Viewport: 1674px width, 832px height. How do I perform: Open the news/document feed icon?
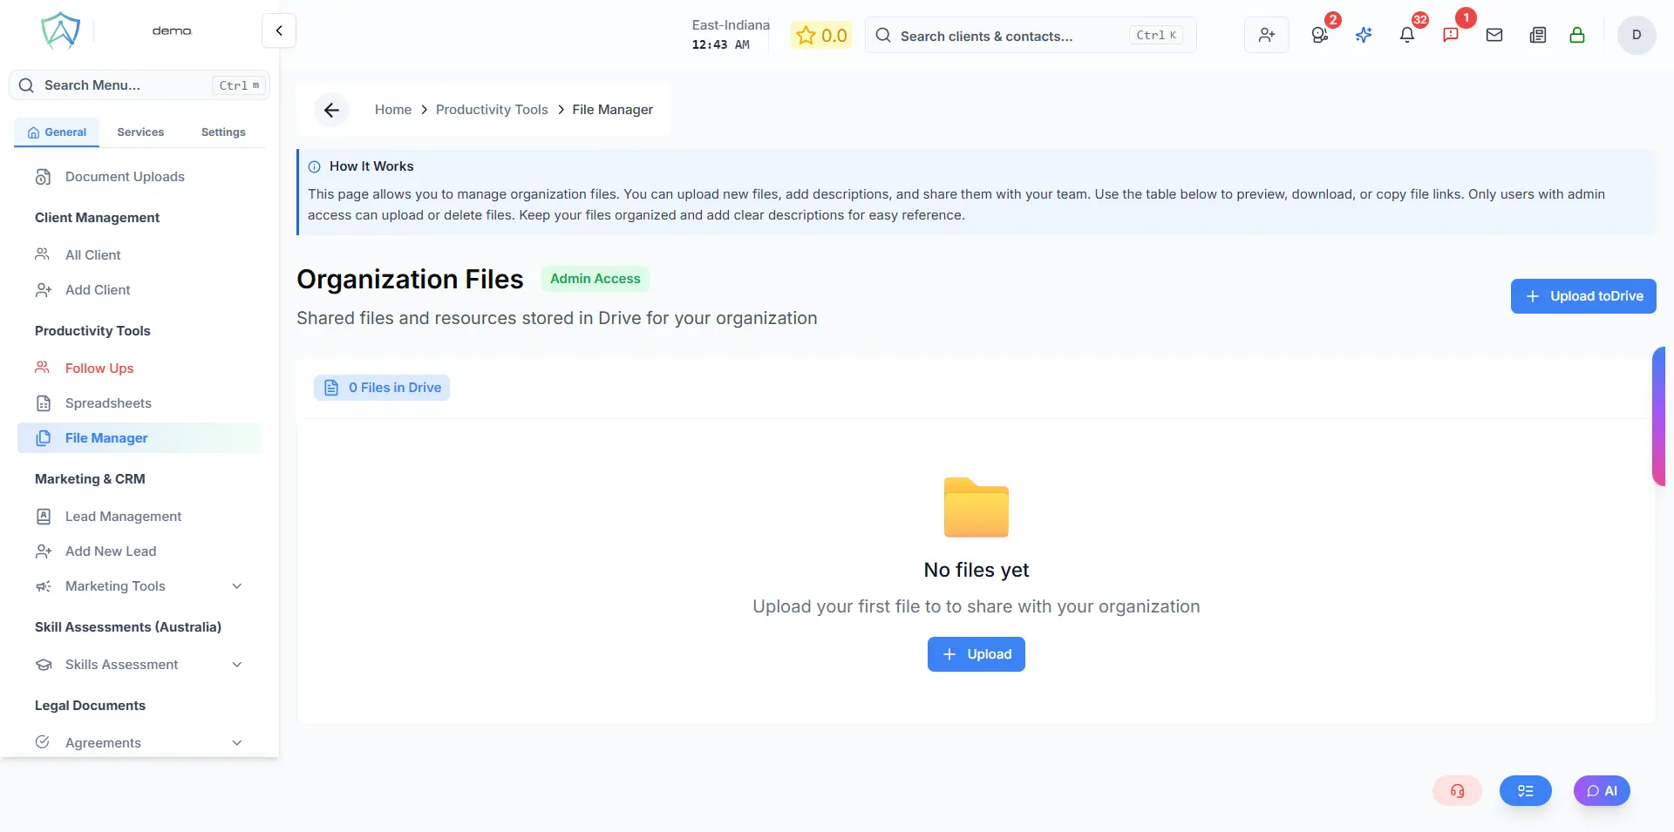[x=1537, y=35]
